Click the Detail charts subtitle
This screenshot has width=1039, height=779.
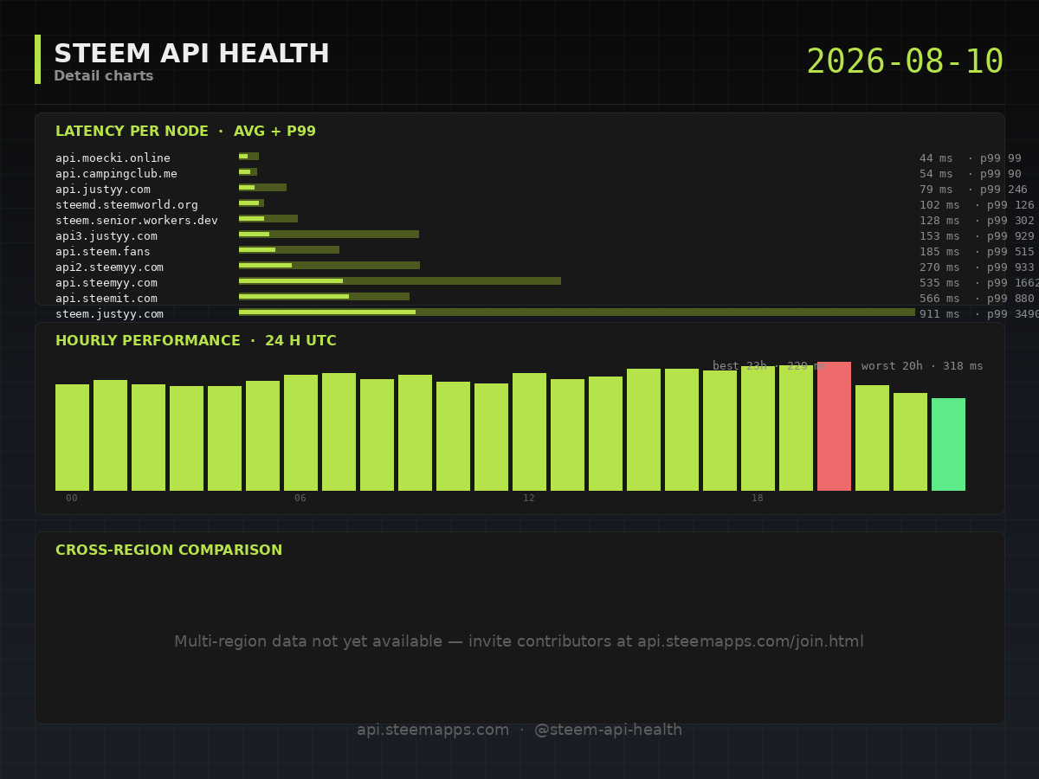click(103, 76)
